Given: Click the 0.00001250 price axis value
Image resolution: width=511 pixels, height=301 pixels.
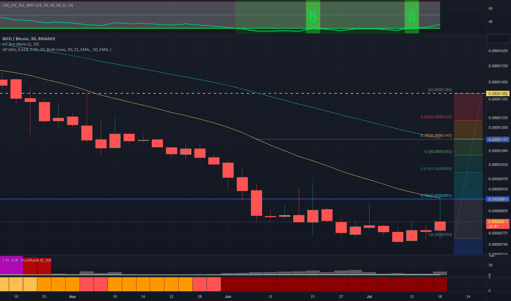Looking at the screenshot, I should click(498, 118).
